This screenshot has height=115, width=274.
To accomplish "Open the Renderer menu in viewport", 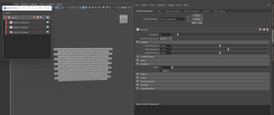I will pyautogui.click(x=51, y=5).
